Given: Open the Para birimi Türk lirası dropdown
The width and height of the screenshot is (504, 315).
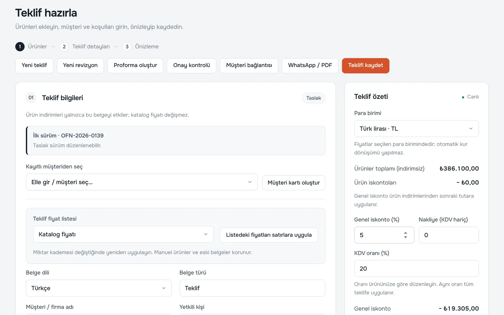Looking at the screenshot, I should (x=416, y=129).
